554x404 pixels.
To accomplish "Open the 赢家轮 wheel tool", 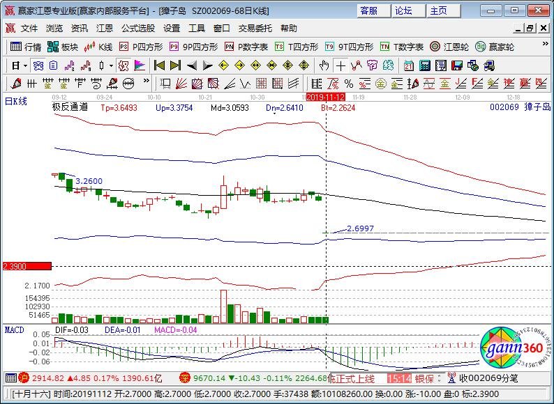I will tap(494, 47).
